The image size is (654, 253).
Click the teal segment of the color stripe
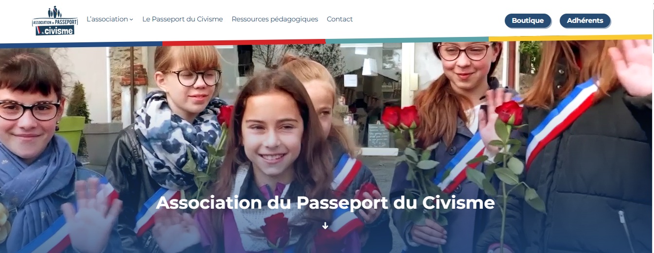407,40
